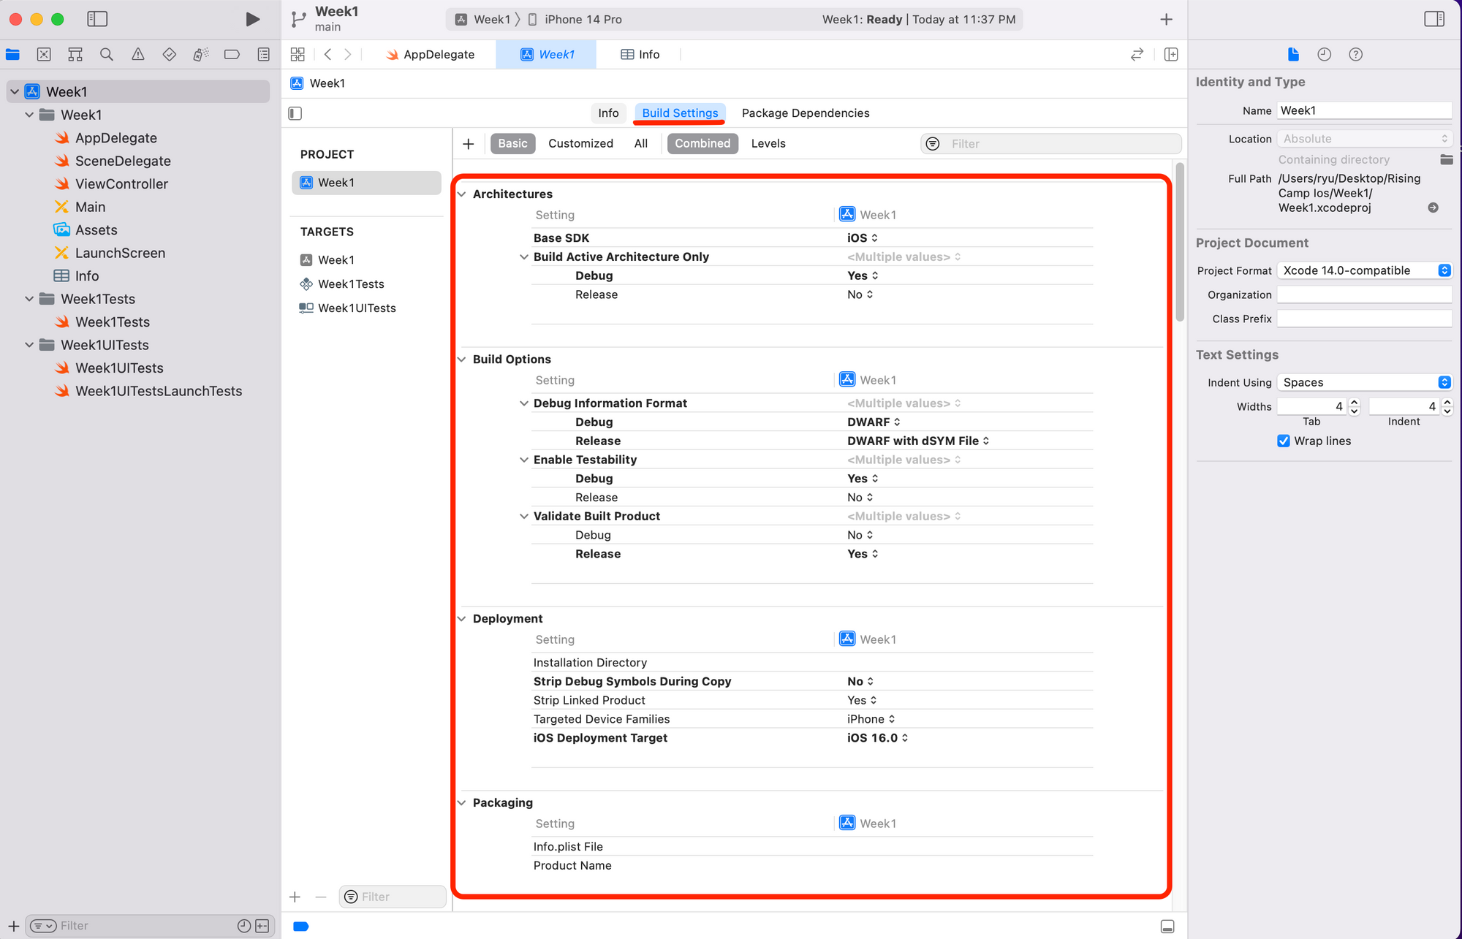Collapse the Architectures section

(462, 194)
